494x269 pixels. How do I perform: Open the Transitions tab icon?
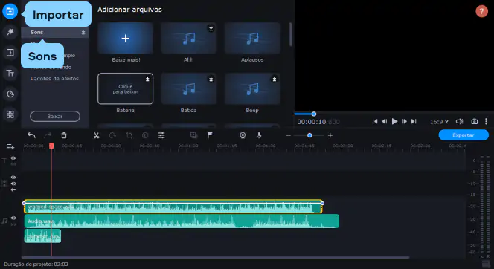(10, 53)
